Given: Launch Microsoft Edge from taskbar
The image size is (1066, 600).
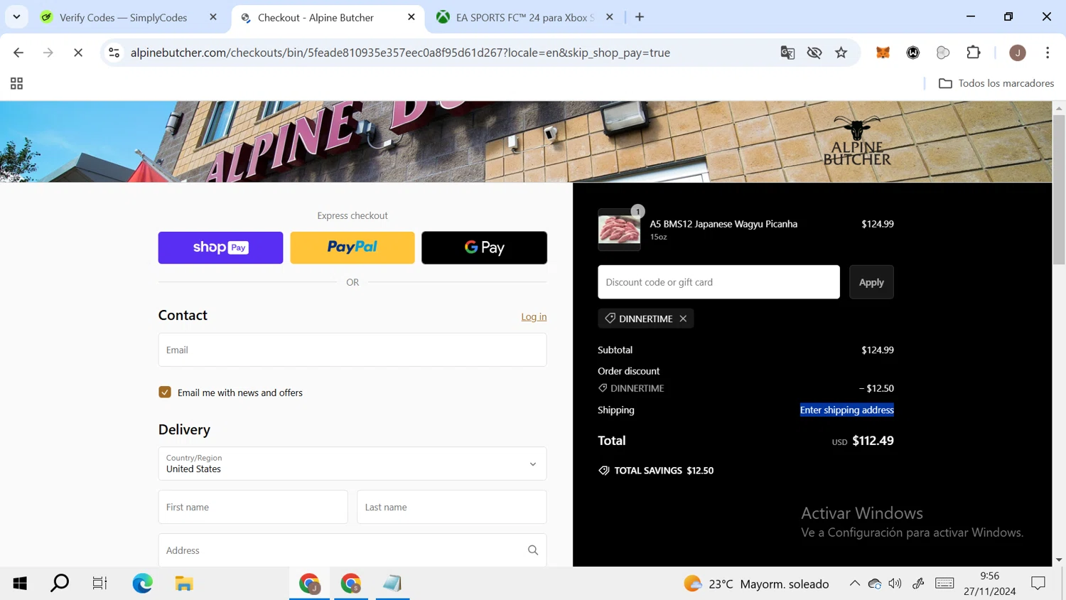Looking at the screenshot, I should click(x=142, y=584).
